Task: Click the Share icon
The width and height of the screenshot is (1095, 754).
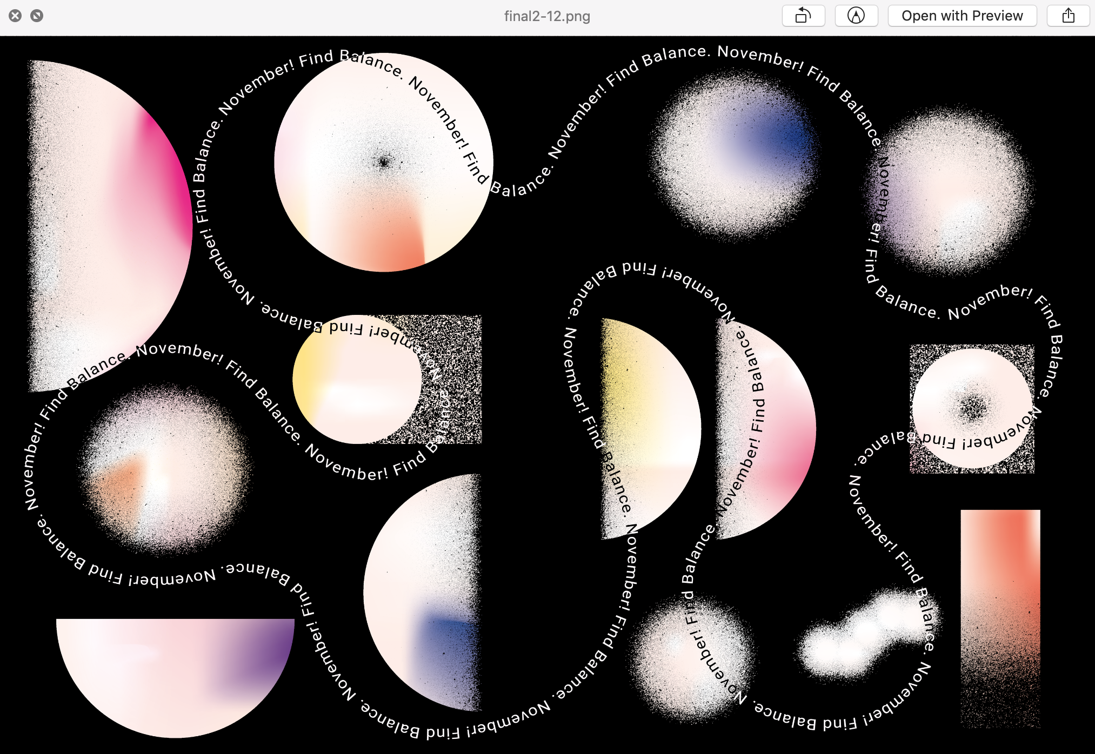Action: [1068, 16]
